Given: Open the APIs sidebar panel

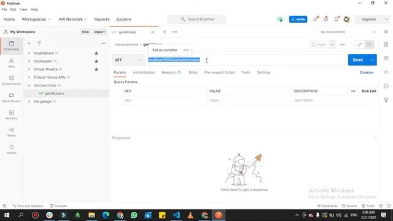Looking at the screenshot, I should 11,63.
